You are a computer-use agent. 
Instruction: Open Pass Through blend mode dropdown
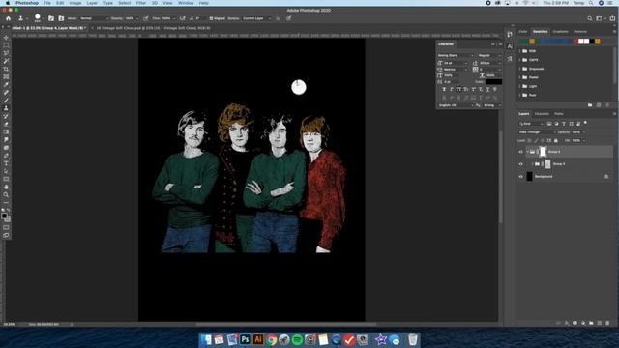tap(537, 132)
